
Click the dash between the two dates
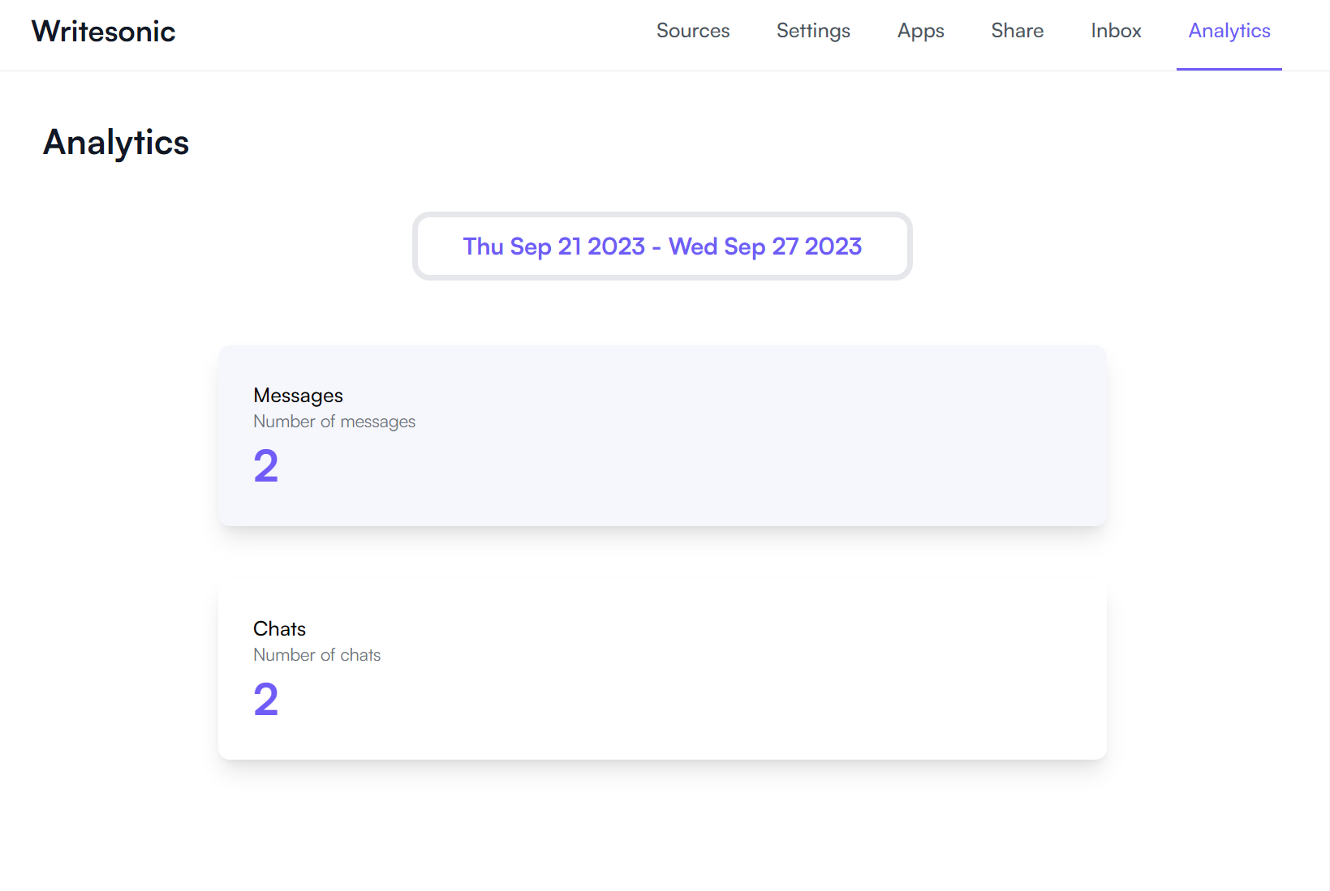(x=656, y=247)
